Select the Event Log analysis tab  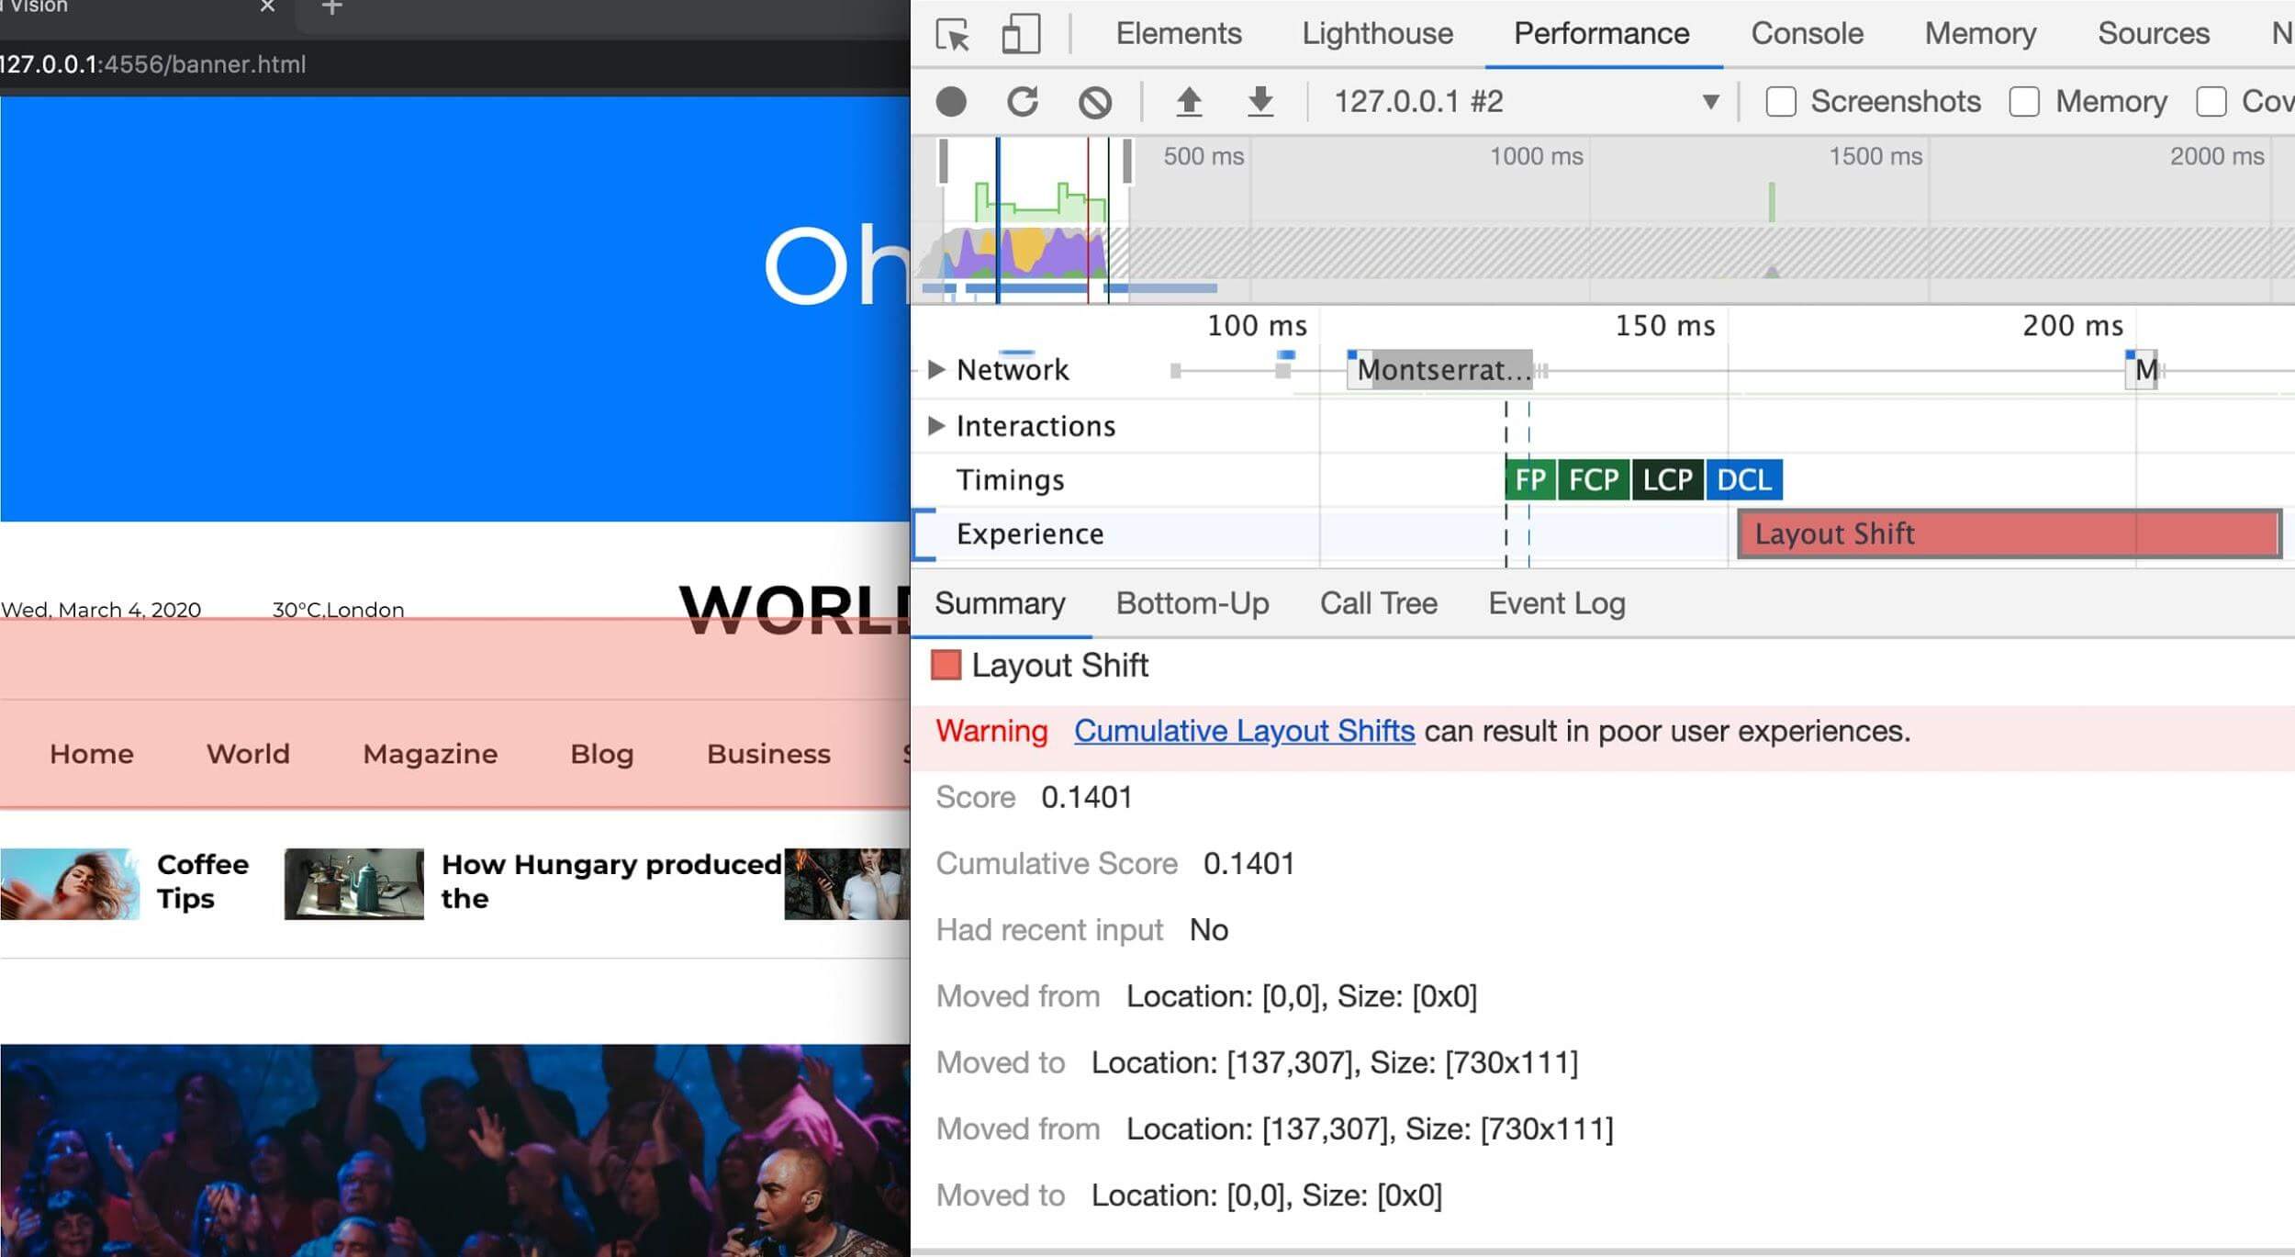[x=1557, y=600]
